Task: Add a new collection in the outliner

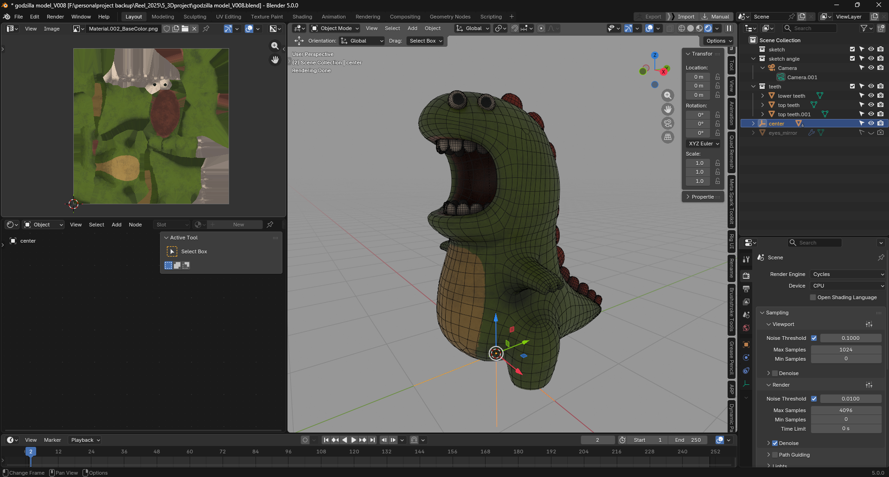Action: point(881,28)
